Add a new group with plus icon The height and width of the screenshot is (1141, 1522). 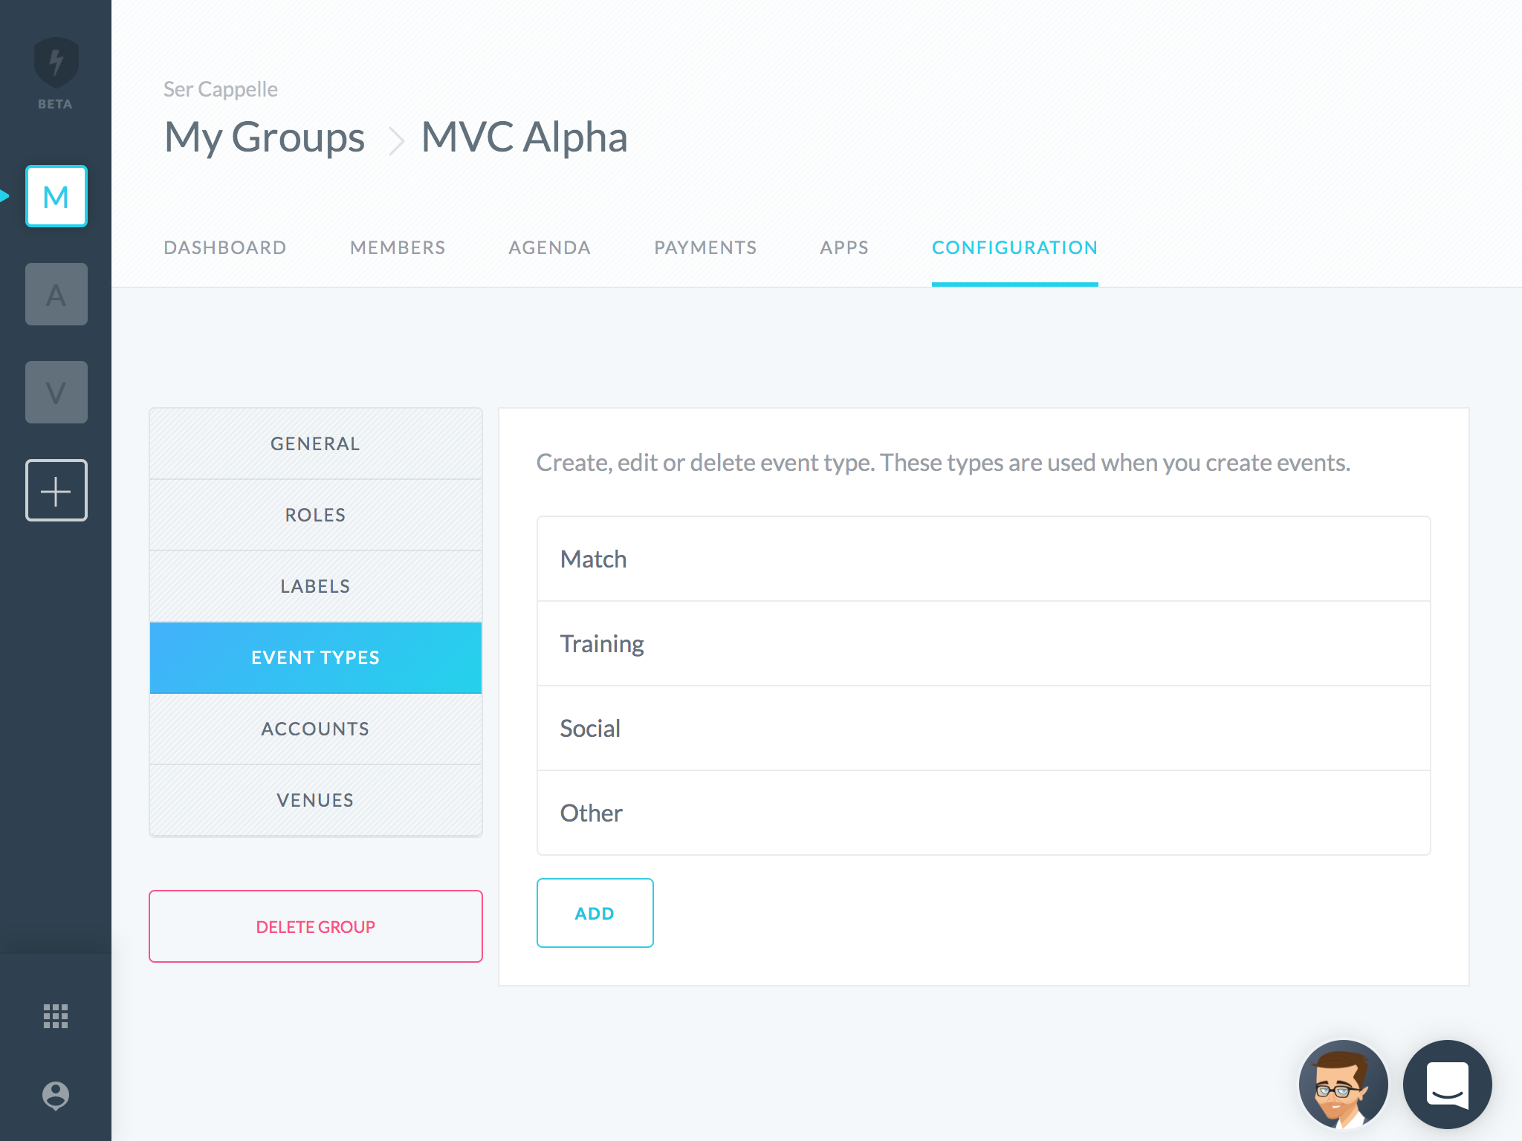tap(56, 490)
